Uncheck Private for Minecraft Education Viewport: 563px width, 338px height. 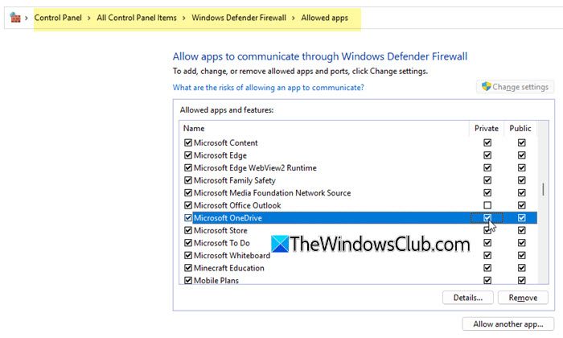(487, 268)
